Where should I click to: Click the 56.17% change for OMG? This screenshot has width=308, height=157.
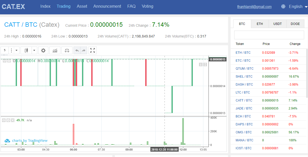tap(294, 132)
